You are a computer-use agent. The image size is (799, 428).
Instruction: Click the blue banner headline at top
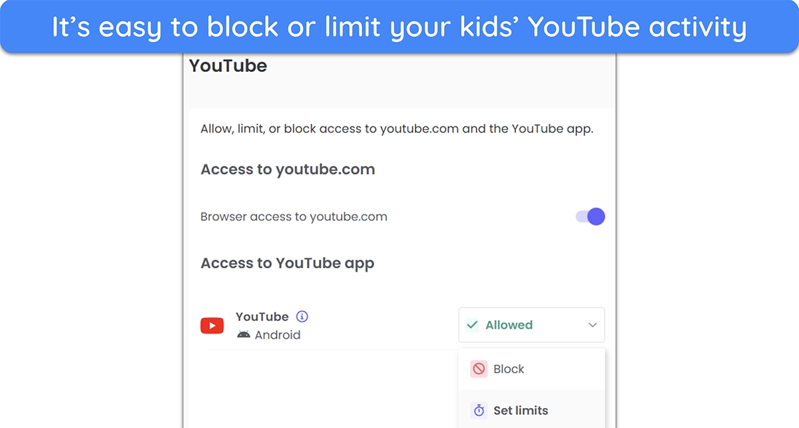pyautogui.click(x=400, y=27)
